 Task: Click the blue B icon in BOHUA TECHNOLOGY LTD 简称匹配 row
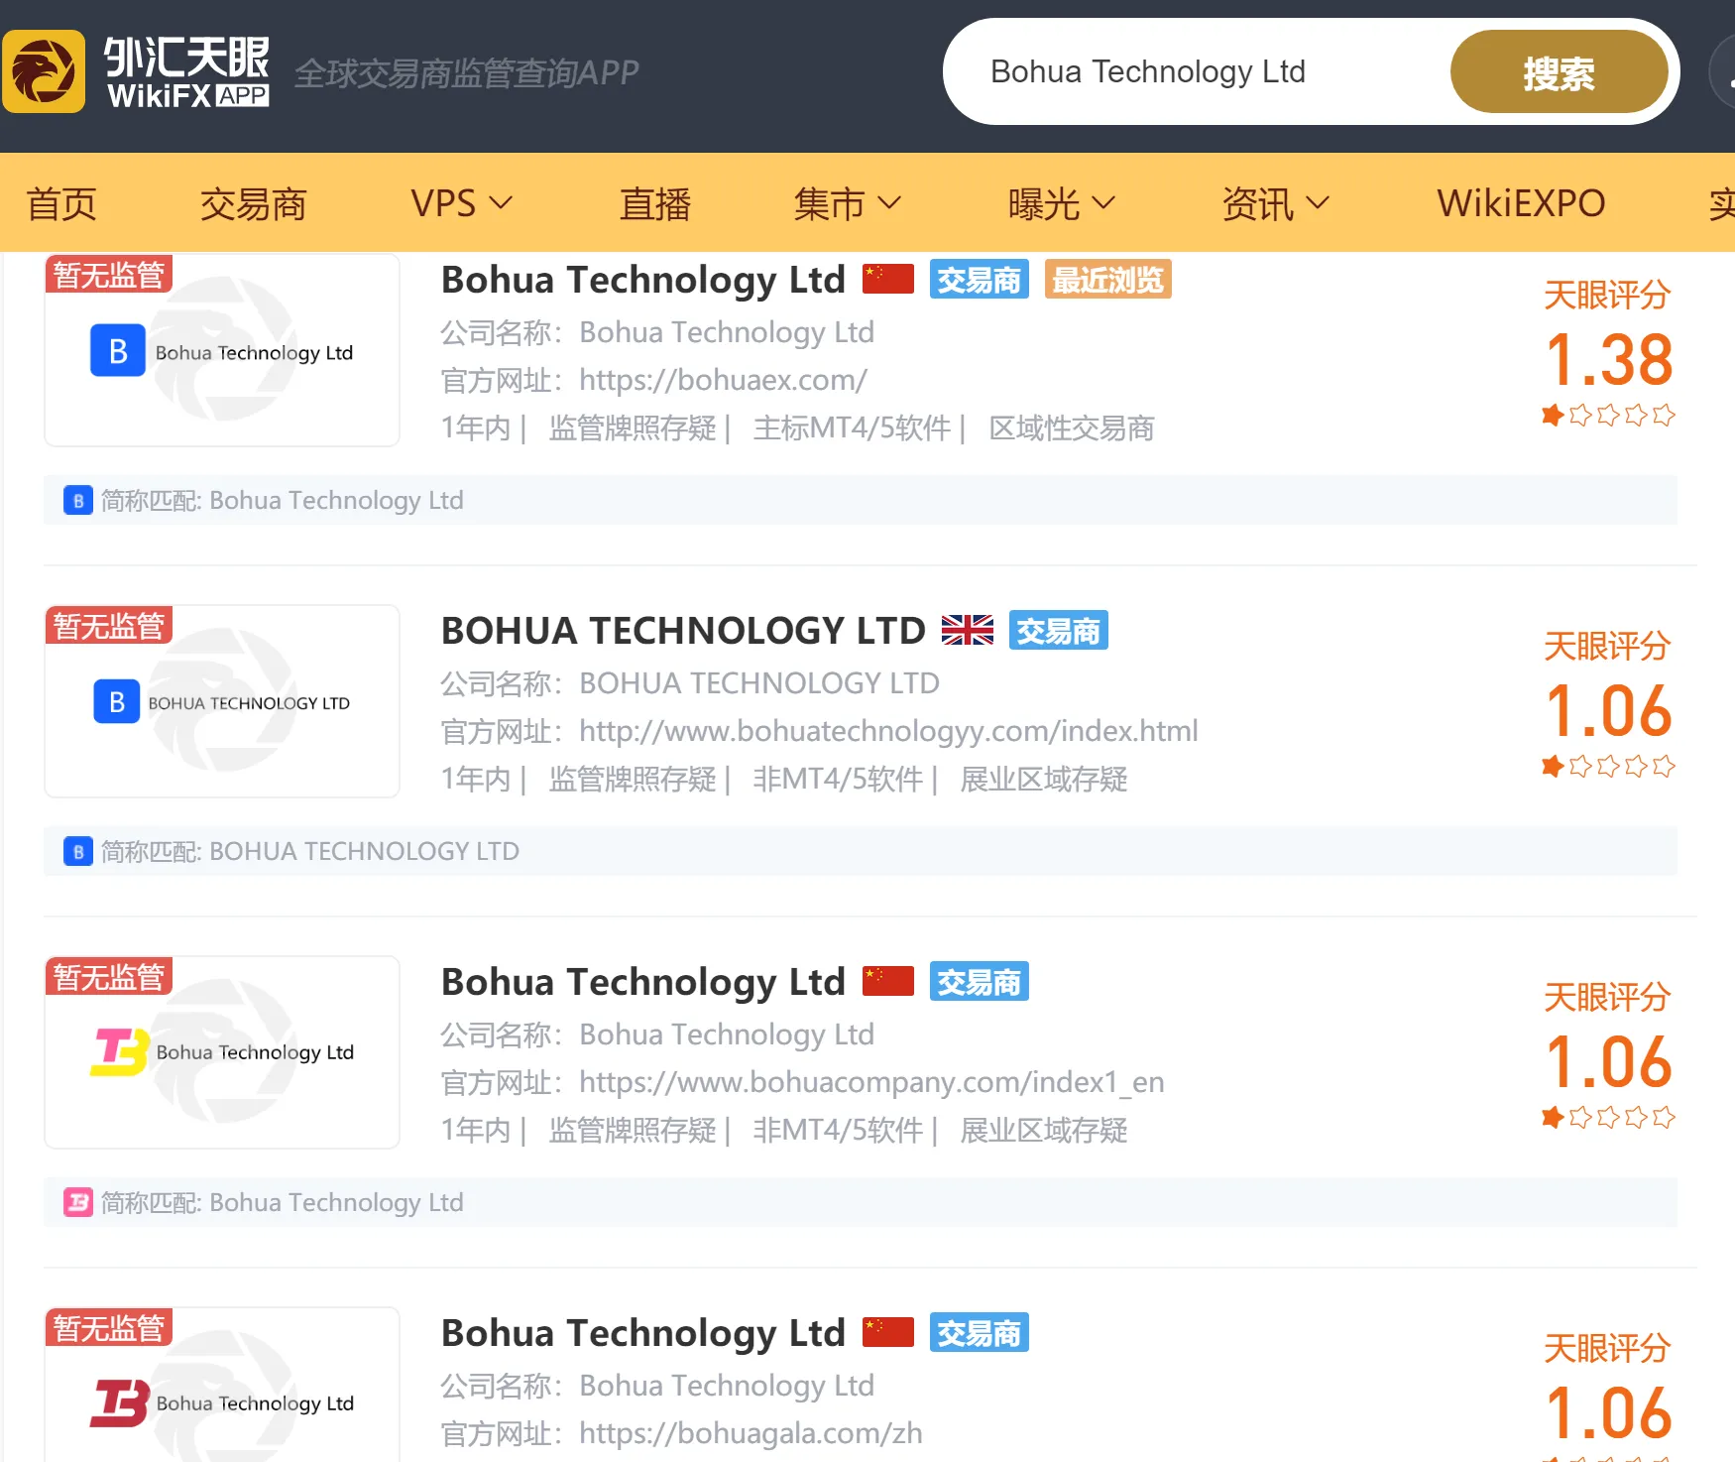[x=78, y=851]
